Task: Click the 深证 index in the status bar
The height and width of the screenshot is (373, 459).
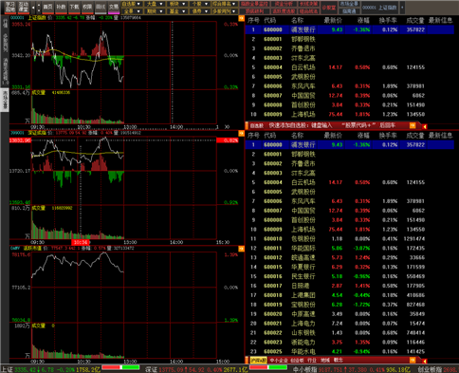Action: click(x=196, y=369)
